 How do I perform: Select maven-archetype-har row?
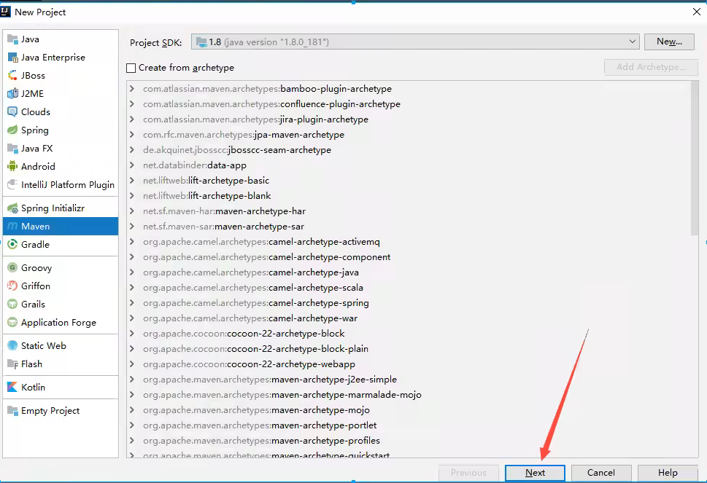click(409, 211)
